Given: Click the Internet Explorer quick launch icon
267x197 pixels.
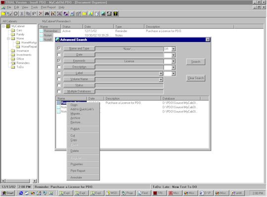Looking at the screenshot, I should 21,193.
